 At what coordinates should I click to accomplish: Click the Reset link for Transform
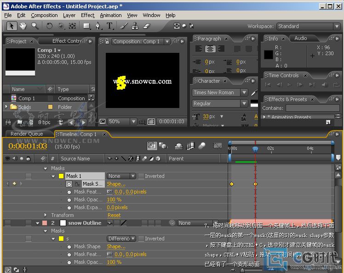click(x=114, y=216)
